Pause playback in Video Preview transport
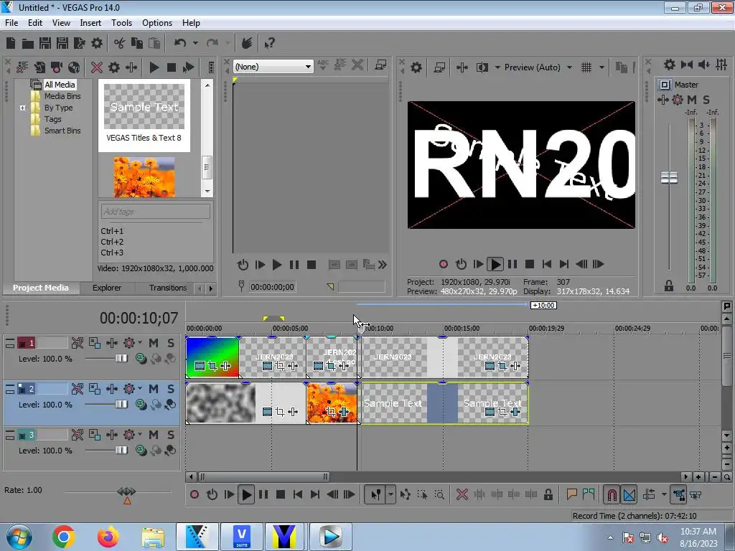 pyautogui.click(x=512, y=264)
